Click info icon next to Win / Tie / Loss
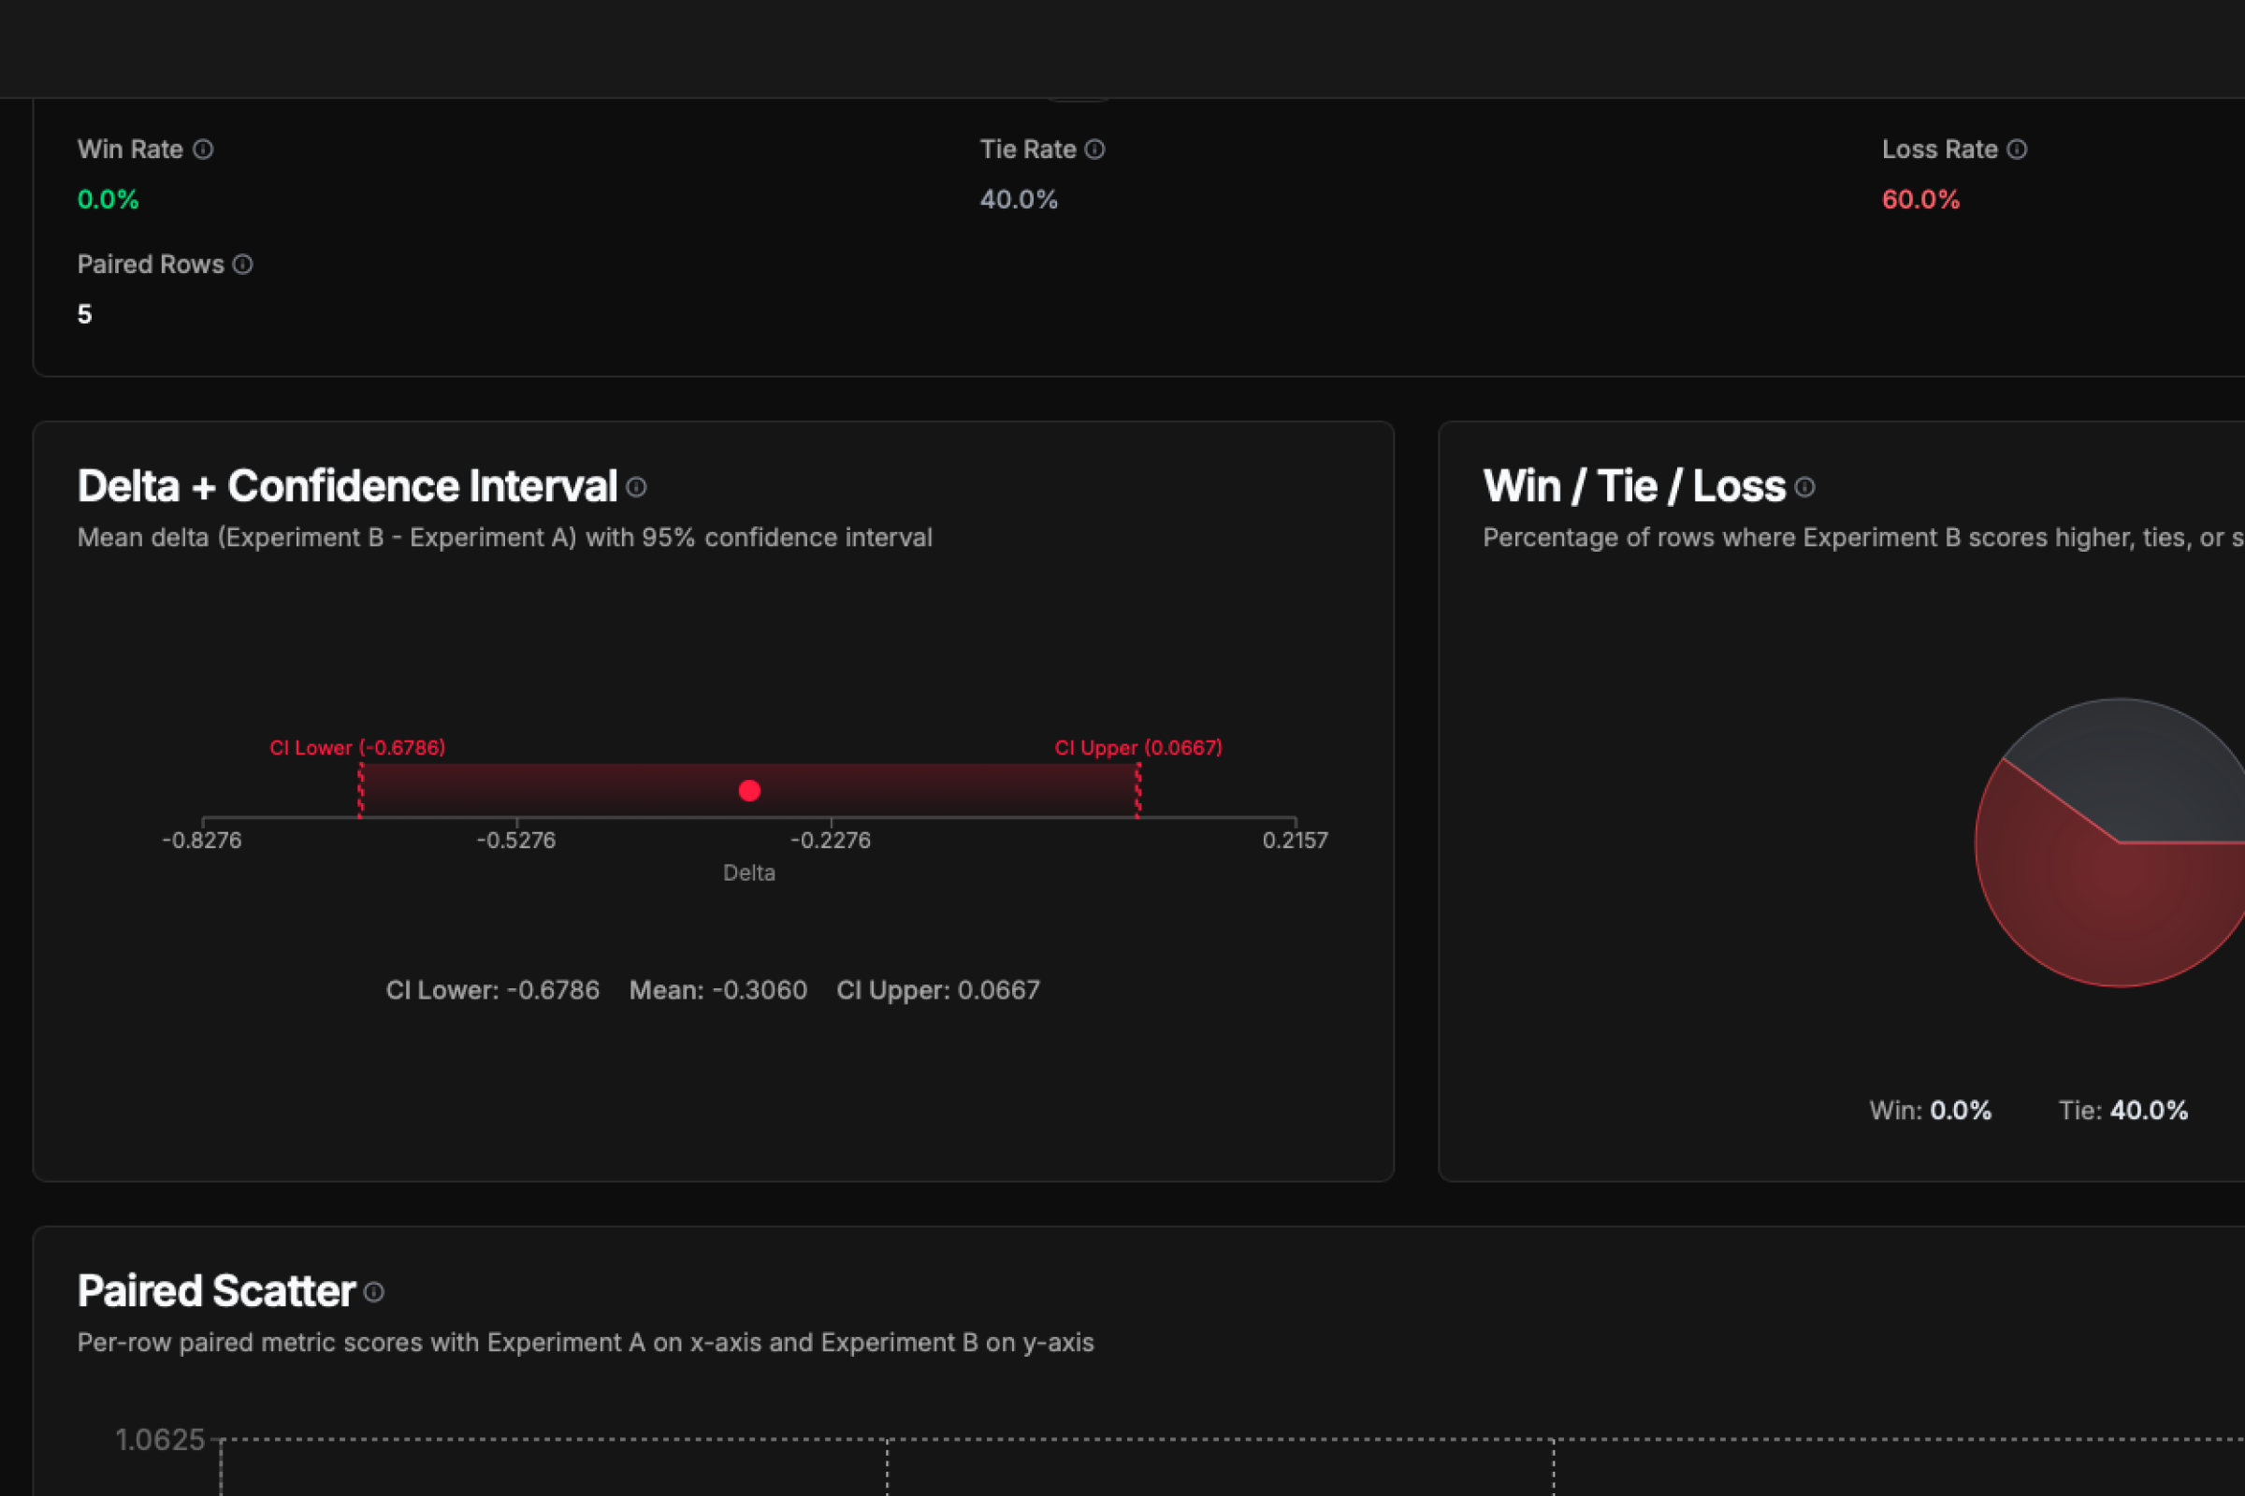Viewport: 2245px width, 1496px height. (x=1805, y=487)
